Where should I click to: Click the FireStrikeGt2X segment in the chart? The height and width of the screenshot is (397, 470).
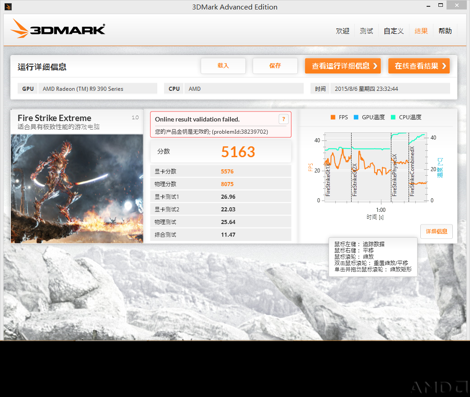coord(371,167)
